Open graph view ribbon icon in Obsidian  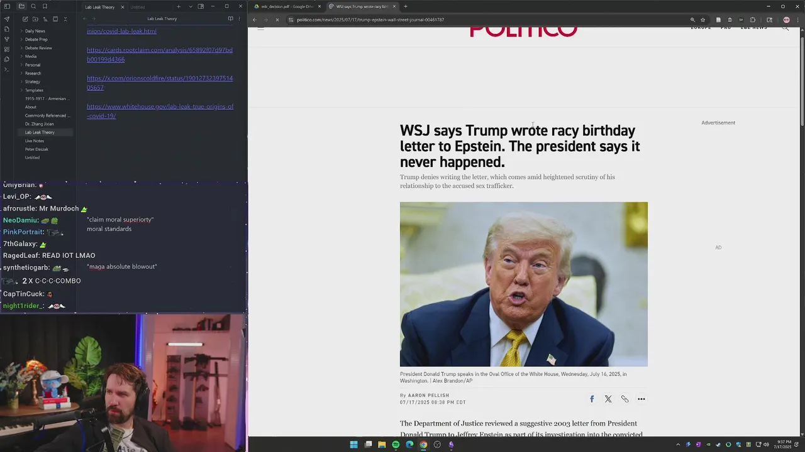click(7, 39)
